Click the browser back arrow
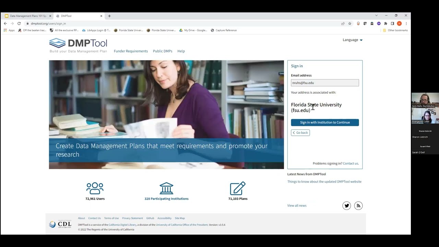 click(5, 23)
